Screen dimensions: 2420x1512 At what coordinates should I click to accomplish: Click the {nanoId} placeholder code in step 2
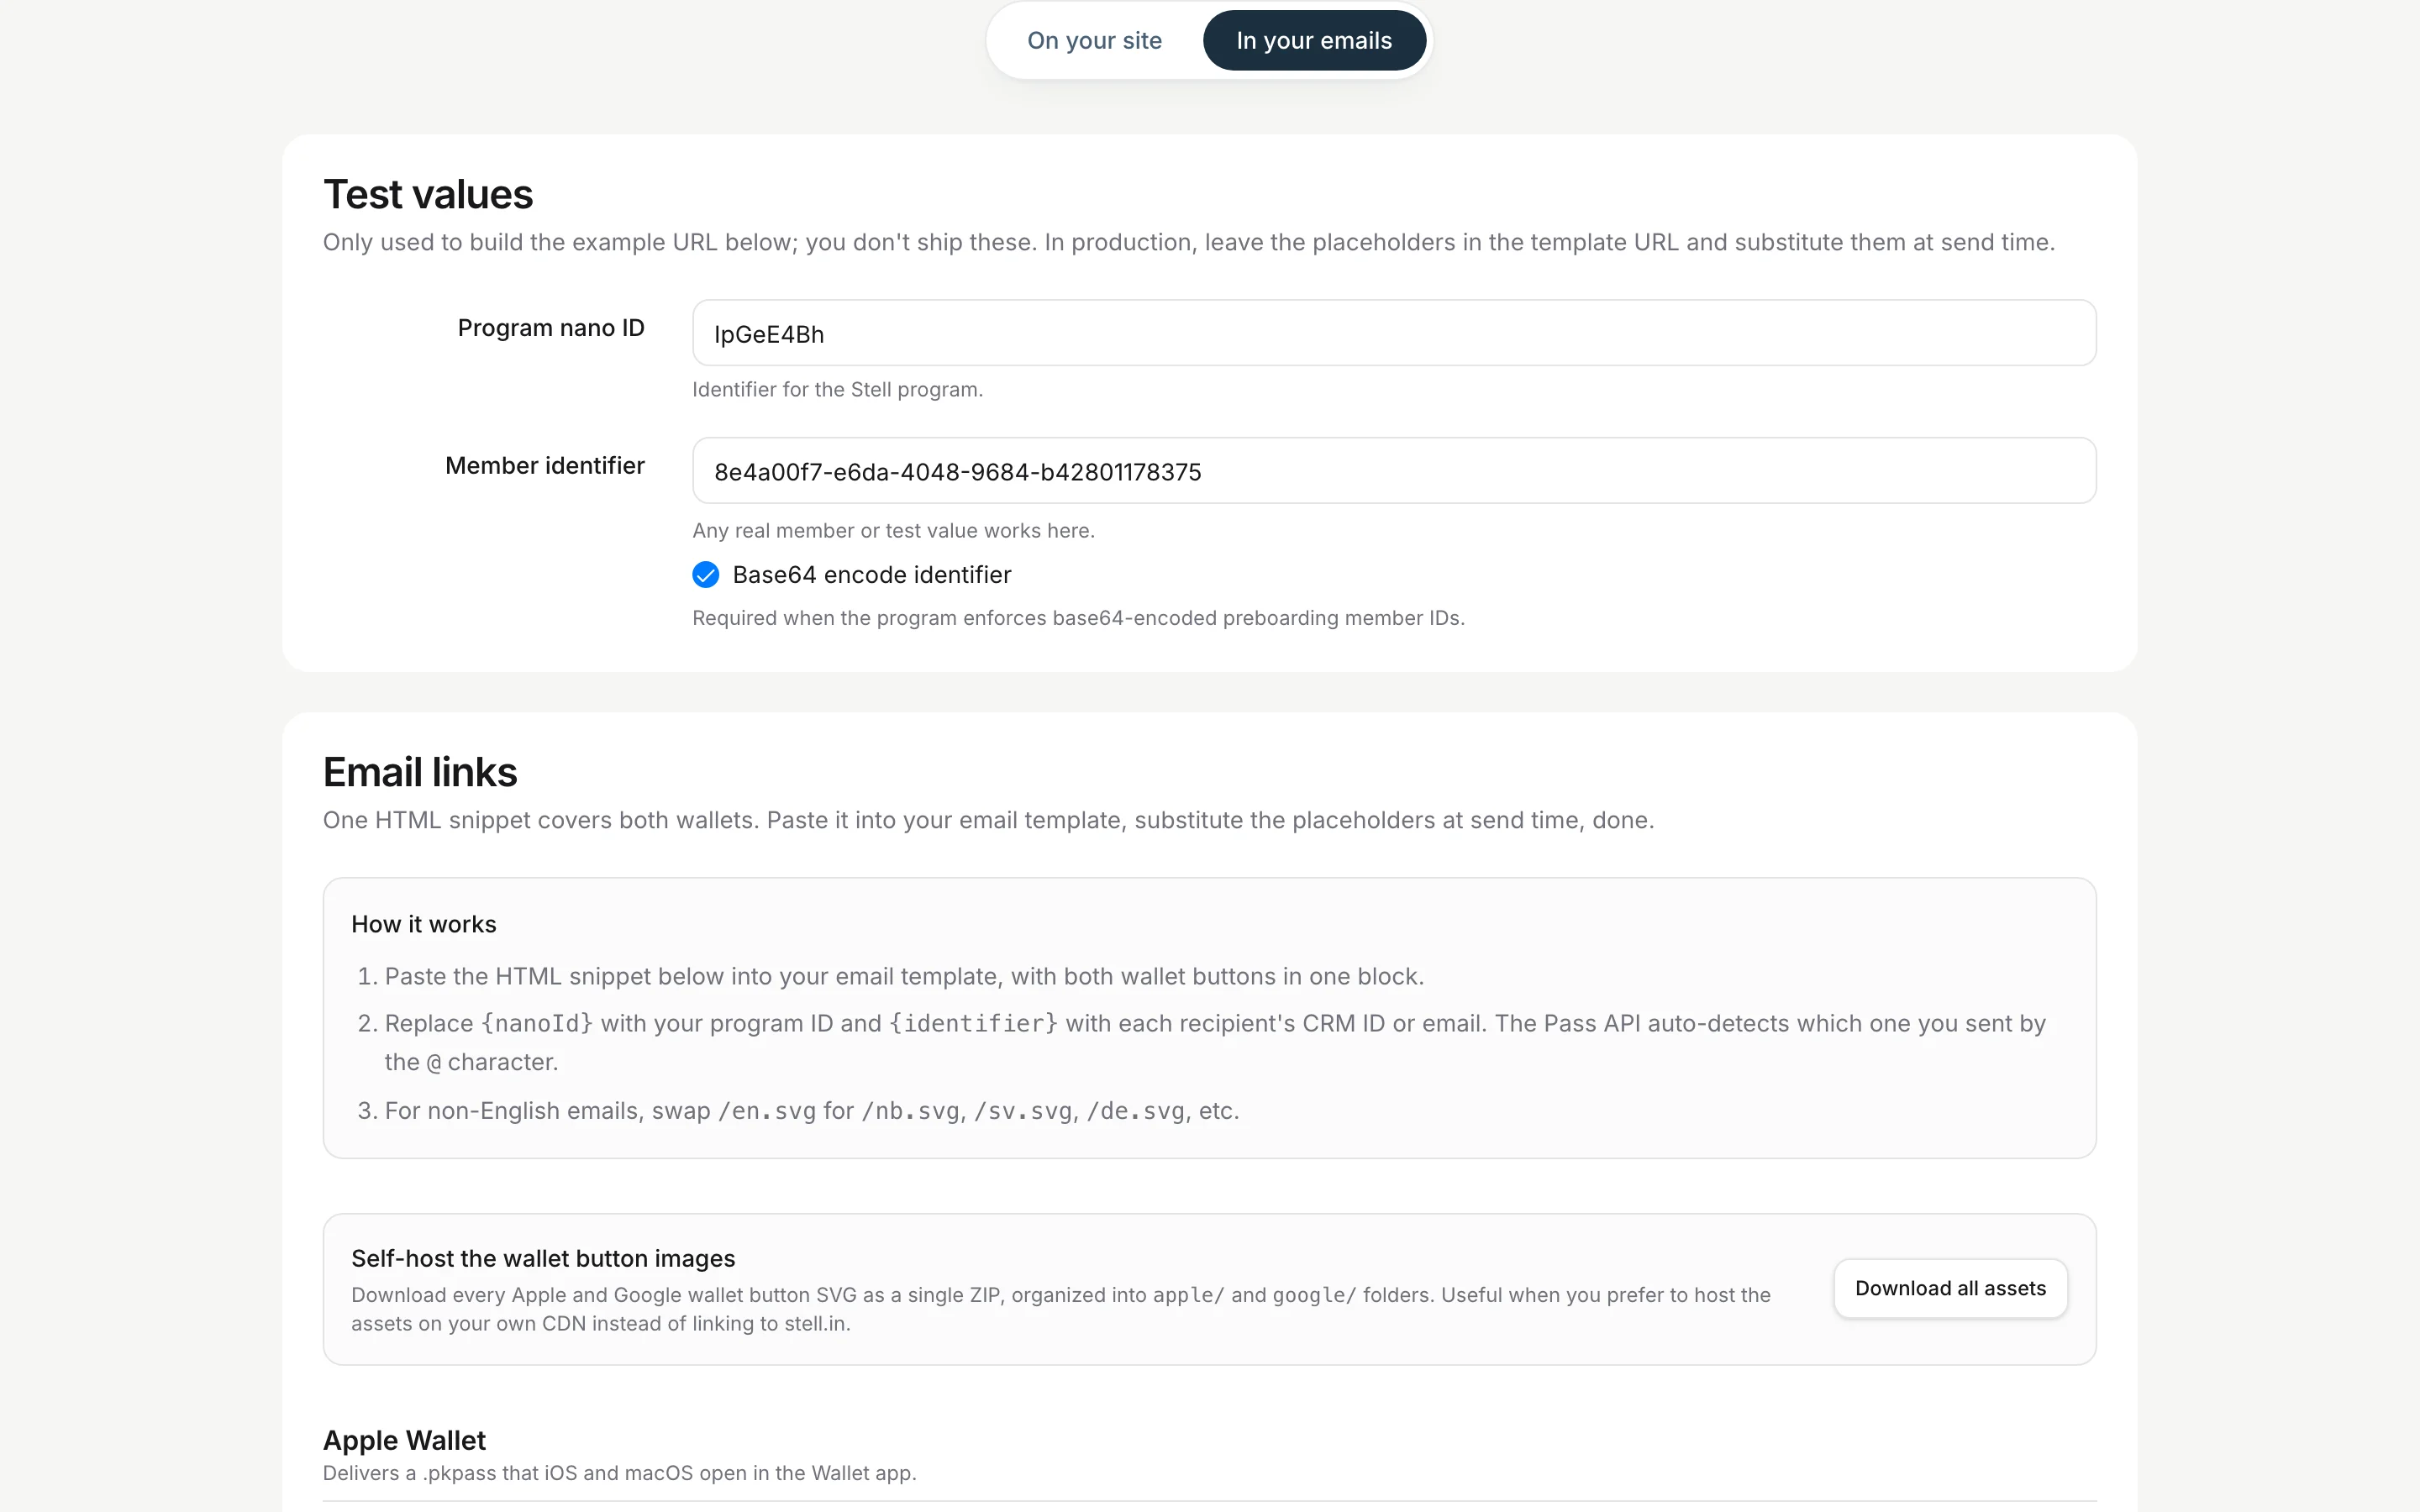[537, 1024]
